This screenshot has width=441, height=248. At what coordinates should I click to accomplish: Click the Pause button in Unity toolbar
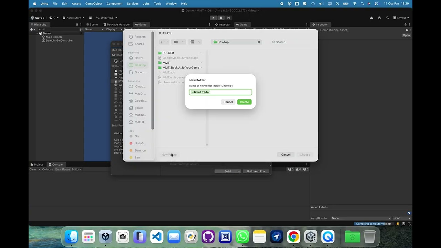(221, 18)
